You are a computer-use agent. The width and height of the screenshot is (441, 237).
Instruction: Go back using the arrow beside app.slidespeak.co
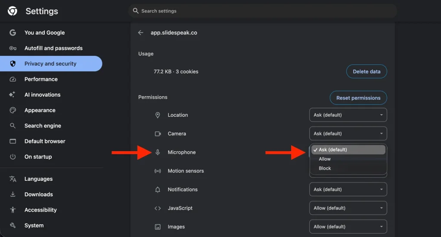pyautogui.click(x=141, y=33)
